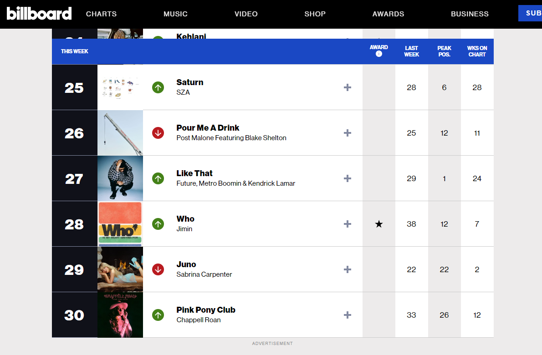This screenshot has height=355, width=542.
Task: Click the award star icon in Who row
Action: click(x=379, y=224)
